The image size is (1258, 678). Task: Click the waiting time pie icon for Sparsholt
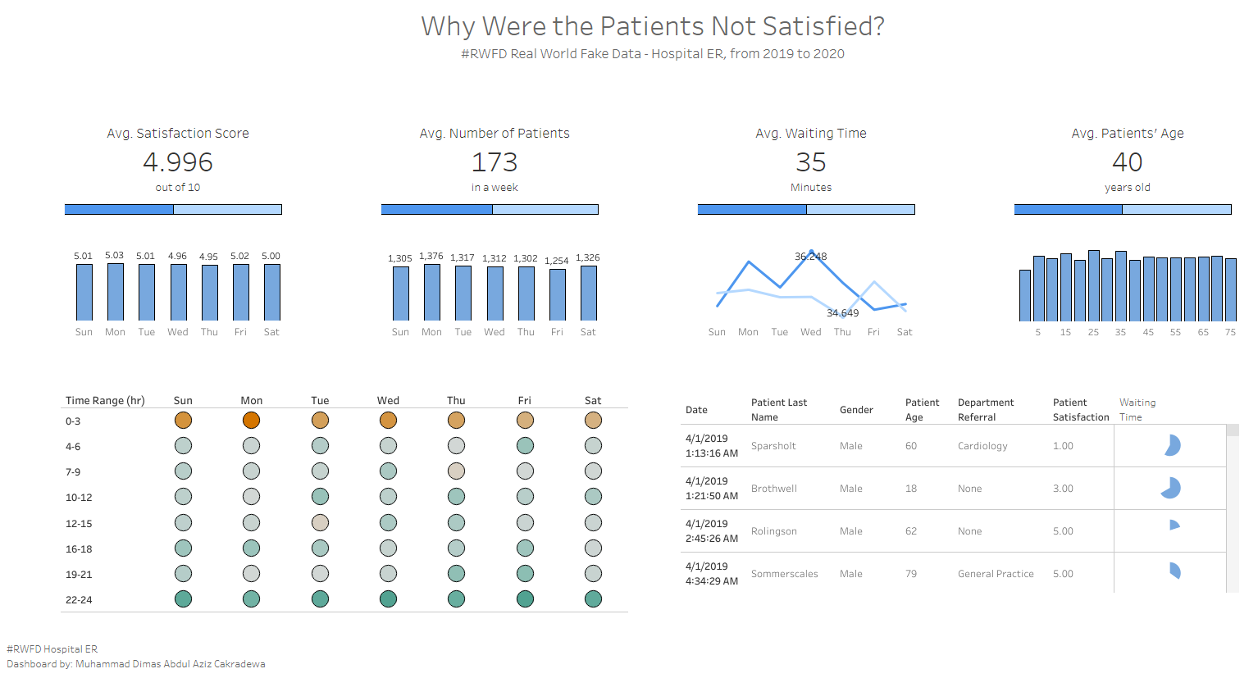(x=1172, y=445)
